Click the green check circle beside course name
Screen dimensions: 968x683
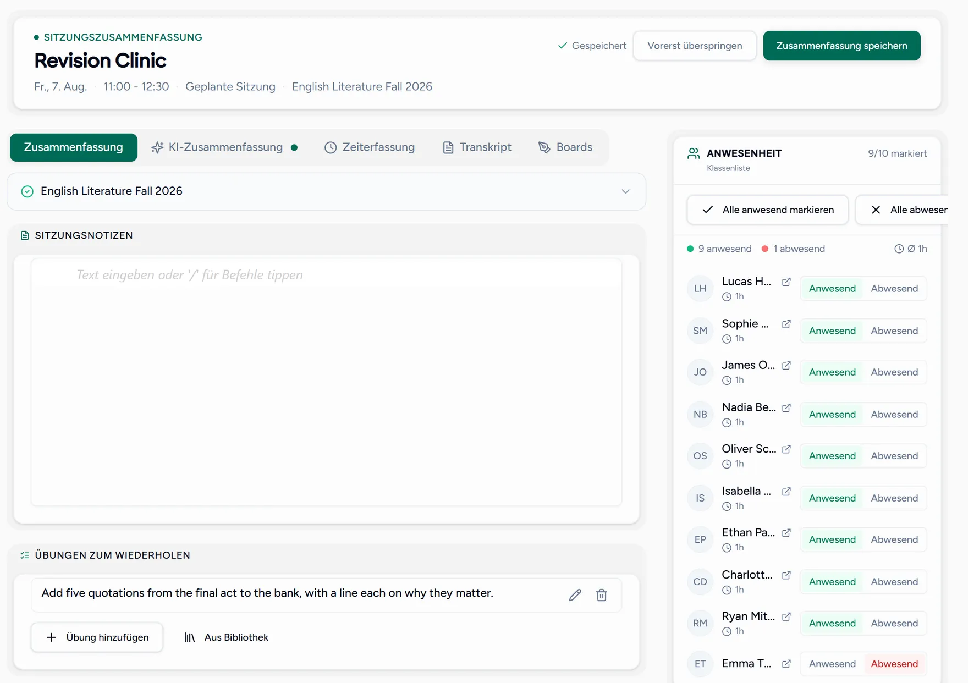coord(27,191)
